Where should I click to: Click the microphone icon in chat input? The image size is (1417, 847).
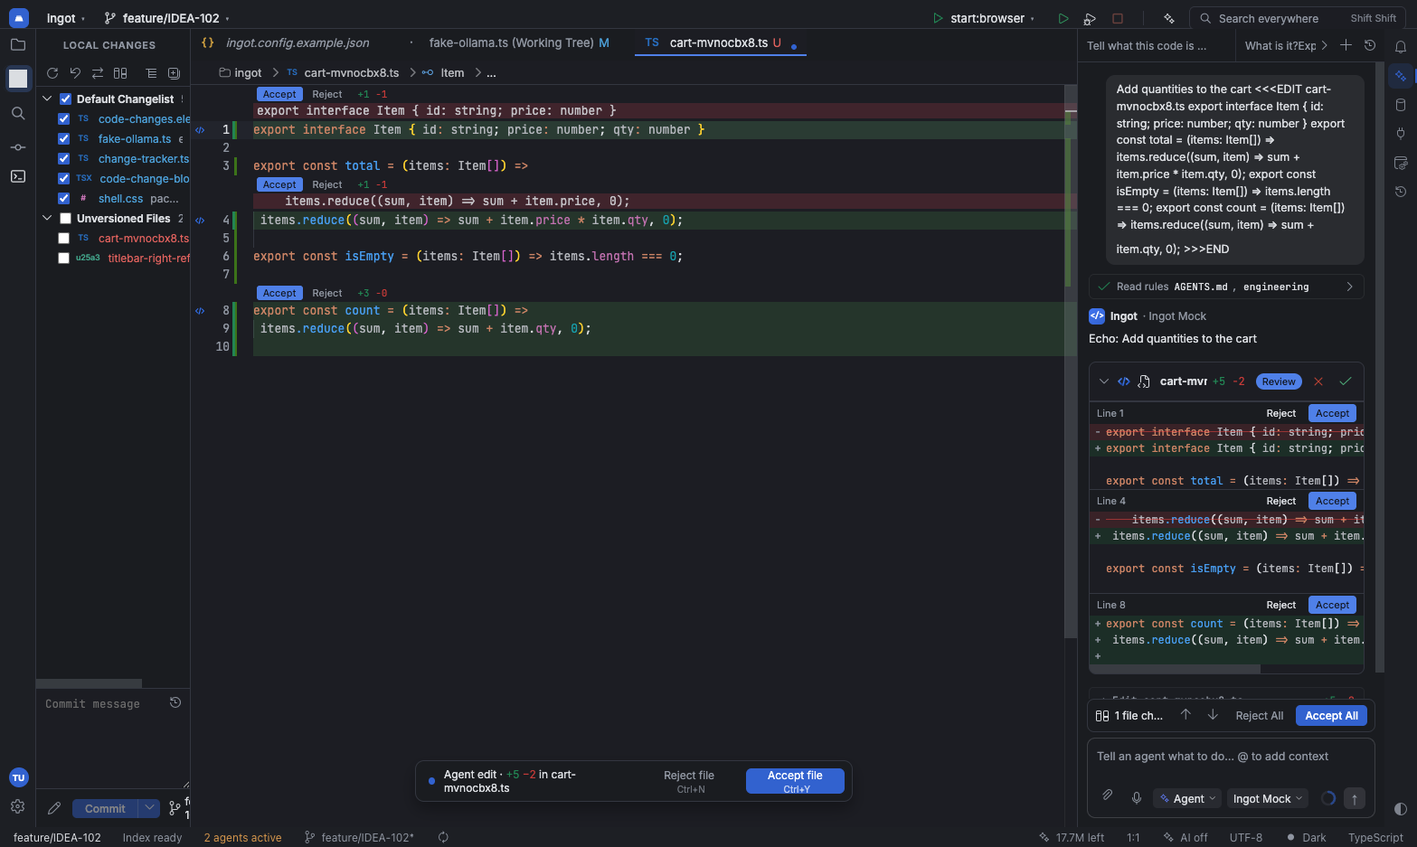(x=1137, y=797)
